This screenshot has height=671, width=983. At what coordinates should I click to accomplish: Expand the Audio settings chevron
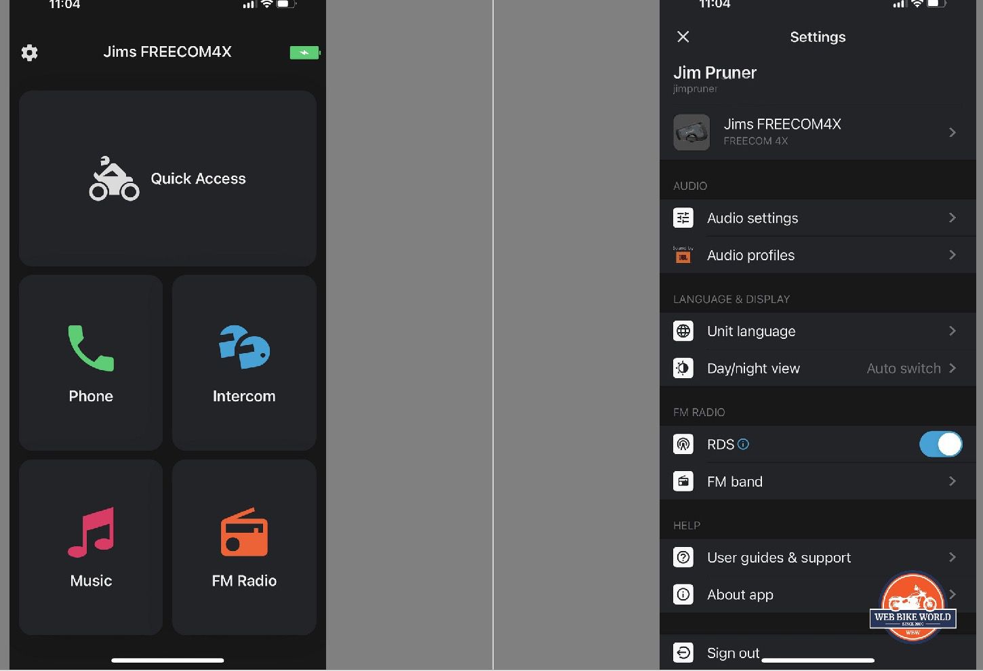[952, 218]
